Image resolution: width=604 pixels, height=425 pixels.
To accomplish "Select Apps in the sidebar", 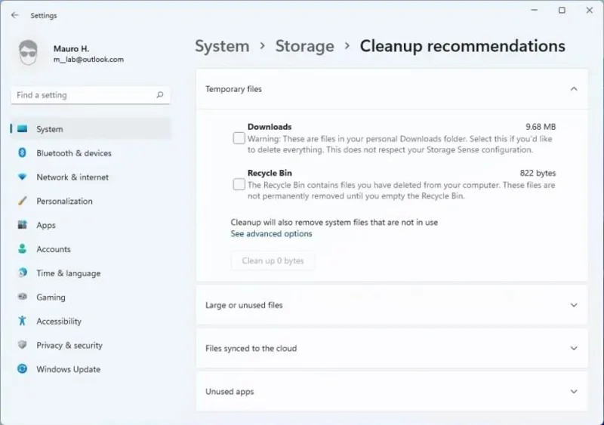I will (91, 225).
